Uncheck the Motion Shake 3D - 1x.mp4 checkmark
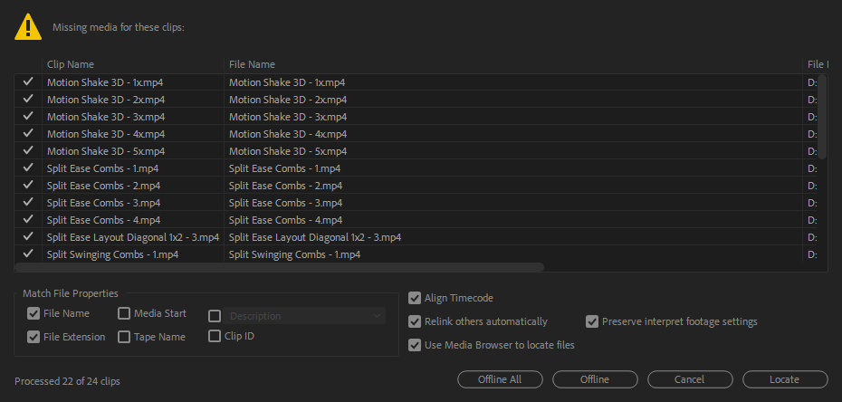The width and height of the screenshot is (842, 402). [28, 81]
